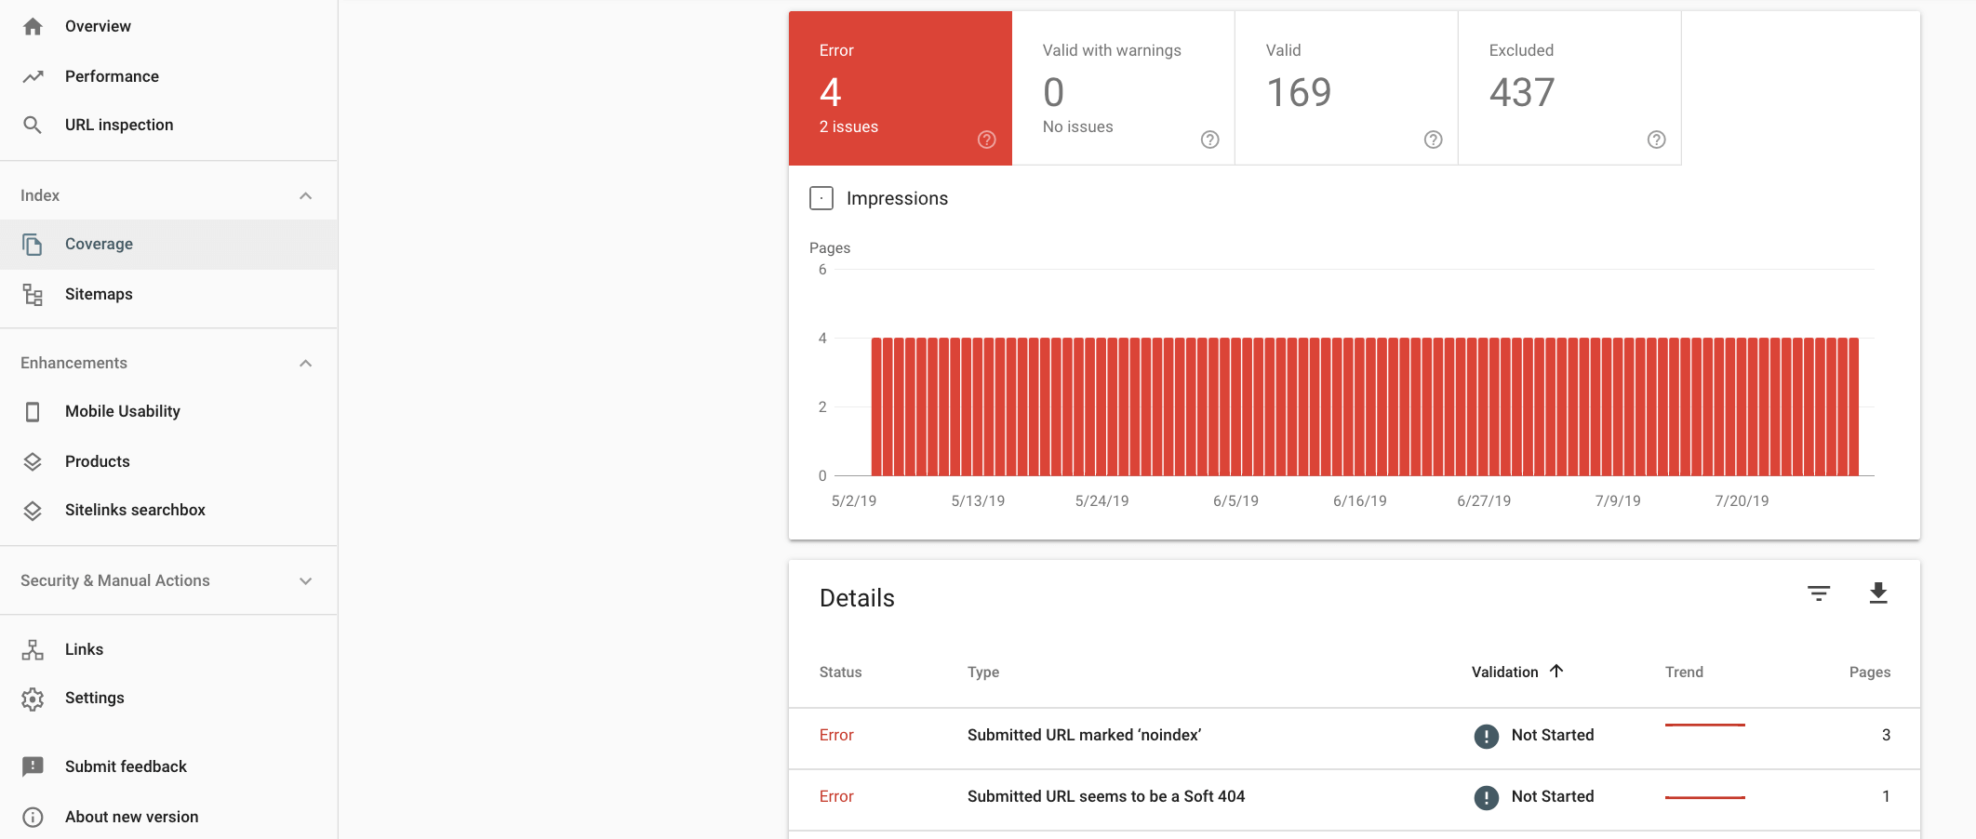This screenshot has width=1976, height=839.
Task: Click the 6/16/19 date label on the chart
Action: tap(1359, 500)
